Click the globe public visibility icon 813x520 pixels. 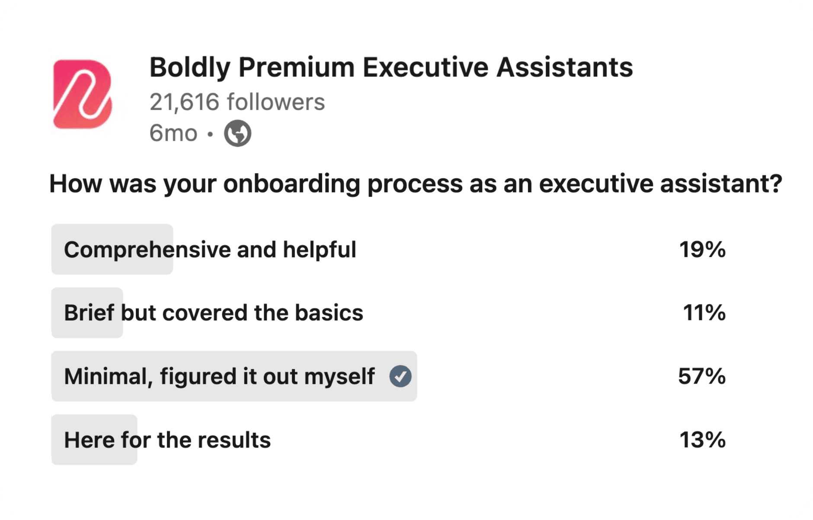237,133
